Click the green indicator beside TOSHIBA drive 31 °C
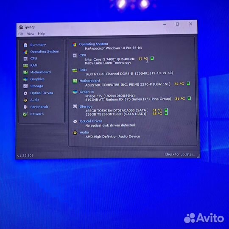Screen dimensions: 229x229 166,110
